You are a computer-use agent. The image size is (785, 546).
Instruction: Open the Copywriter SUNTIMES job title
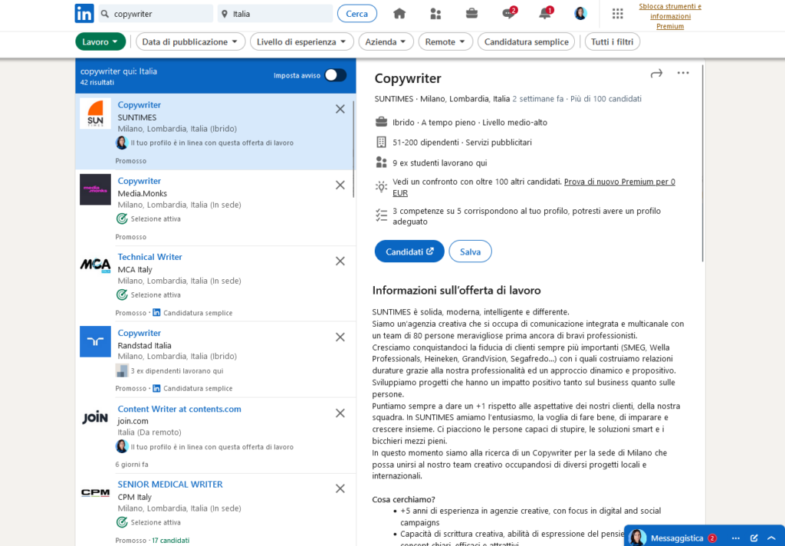140,105
